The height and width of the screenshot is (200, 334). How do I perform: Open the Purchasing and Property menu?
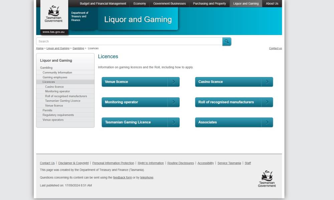(x=209, y=4)
